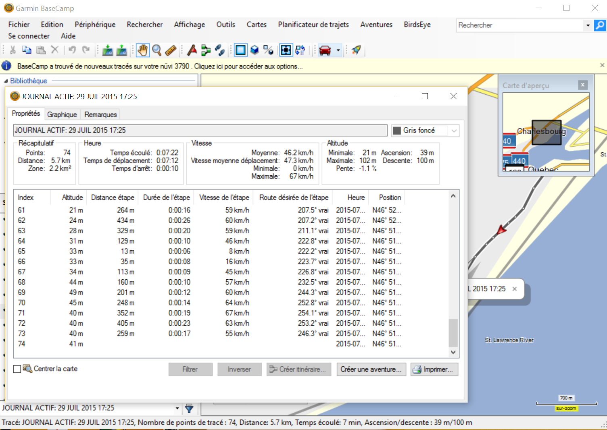Close the Carte d'aperçu overview panel

582,85
